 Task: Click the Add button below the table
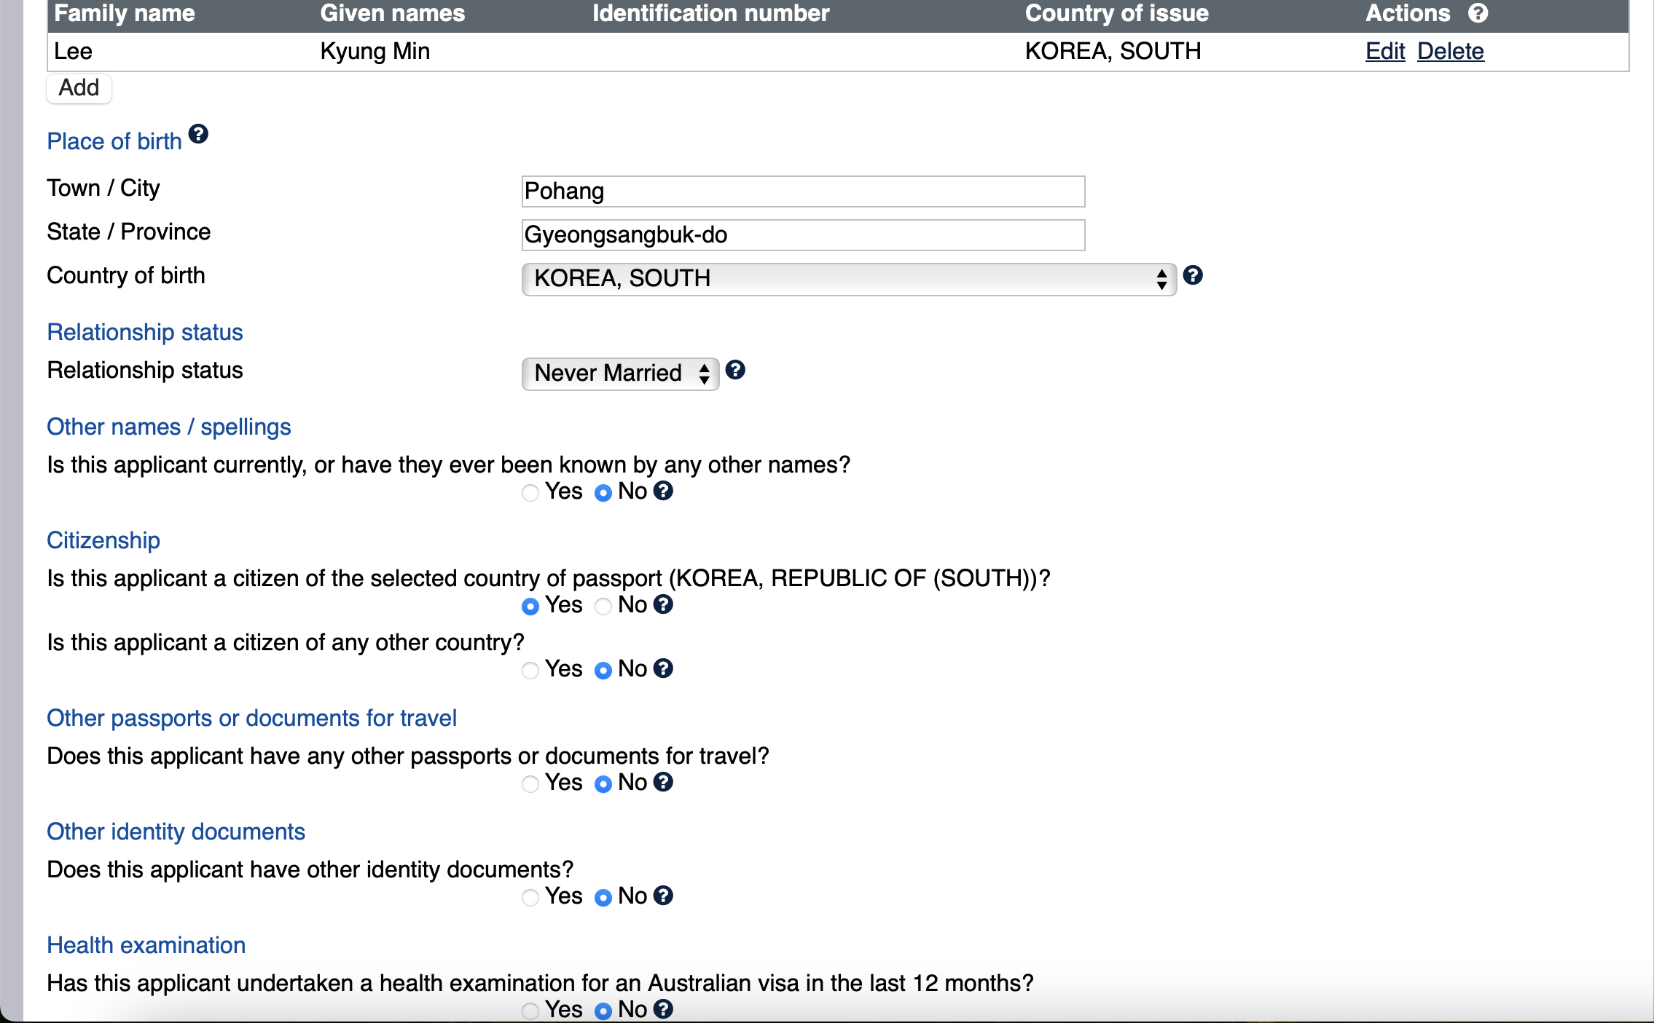[x=79, y=88]
